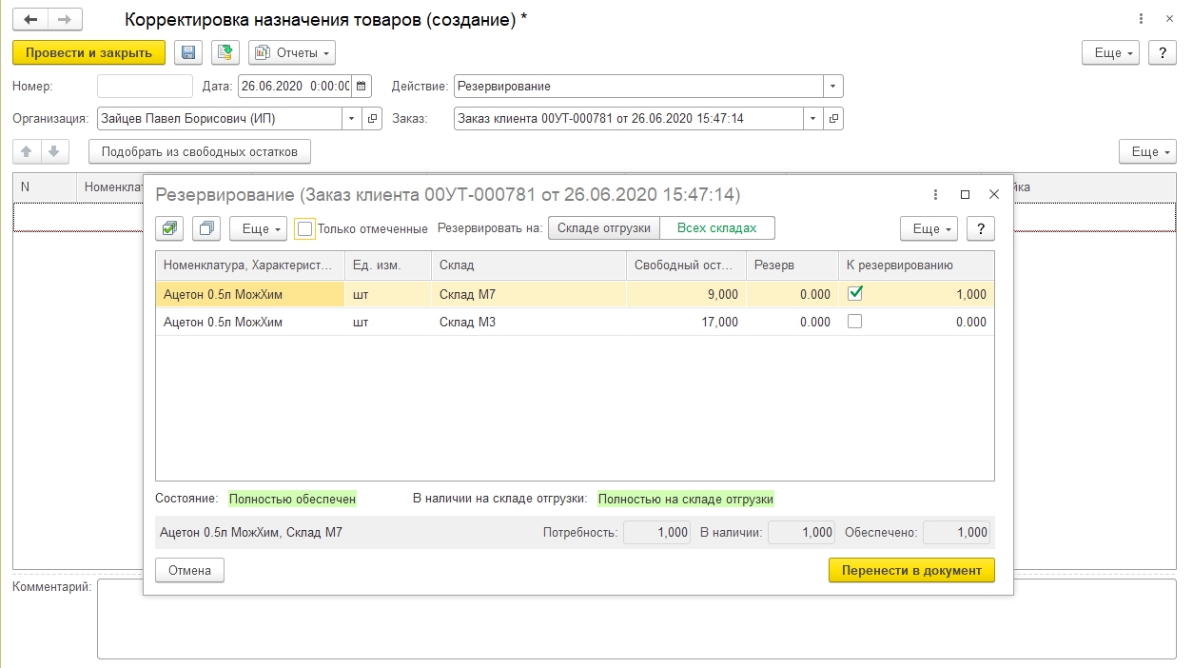Open the 'Отчеты' dropdown menu
Image resolution: width=1193 pixels, height=668 pixels.
293,52
